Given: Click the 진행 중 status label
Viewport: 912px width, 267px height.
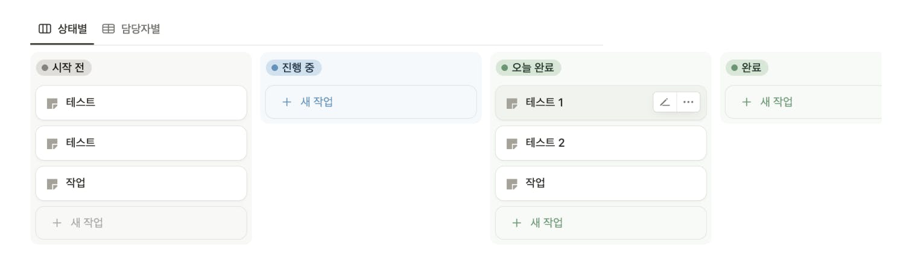Looking at the screenshot, I should pyautogui.click(x=293, y=68).
